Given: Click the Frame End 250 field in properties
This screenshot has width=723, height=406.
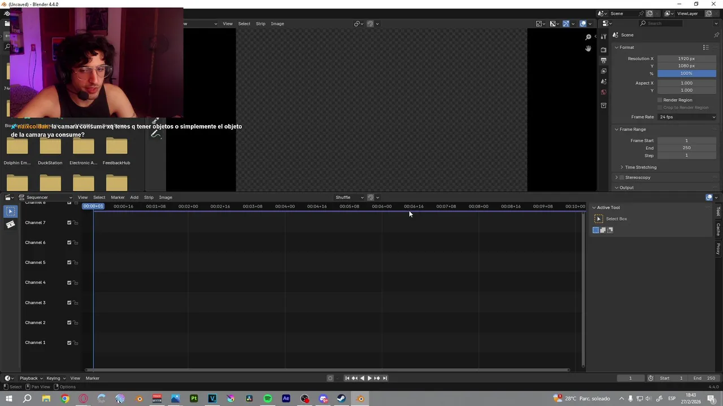Looking at the screenshot, I should (687, 148).
